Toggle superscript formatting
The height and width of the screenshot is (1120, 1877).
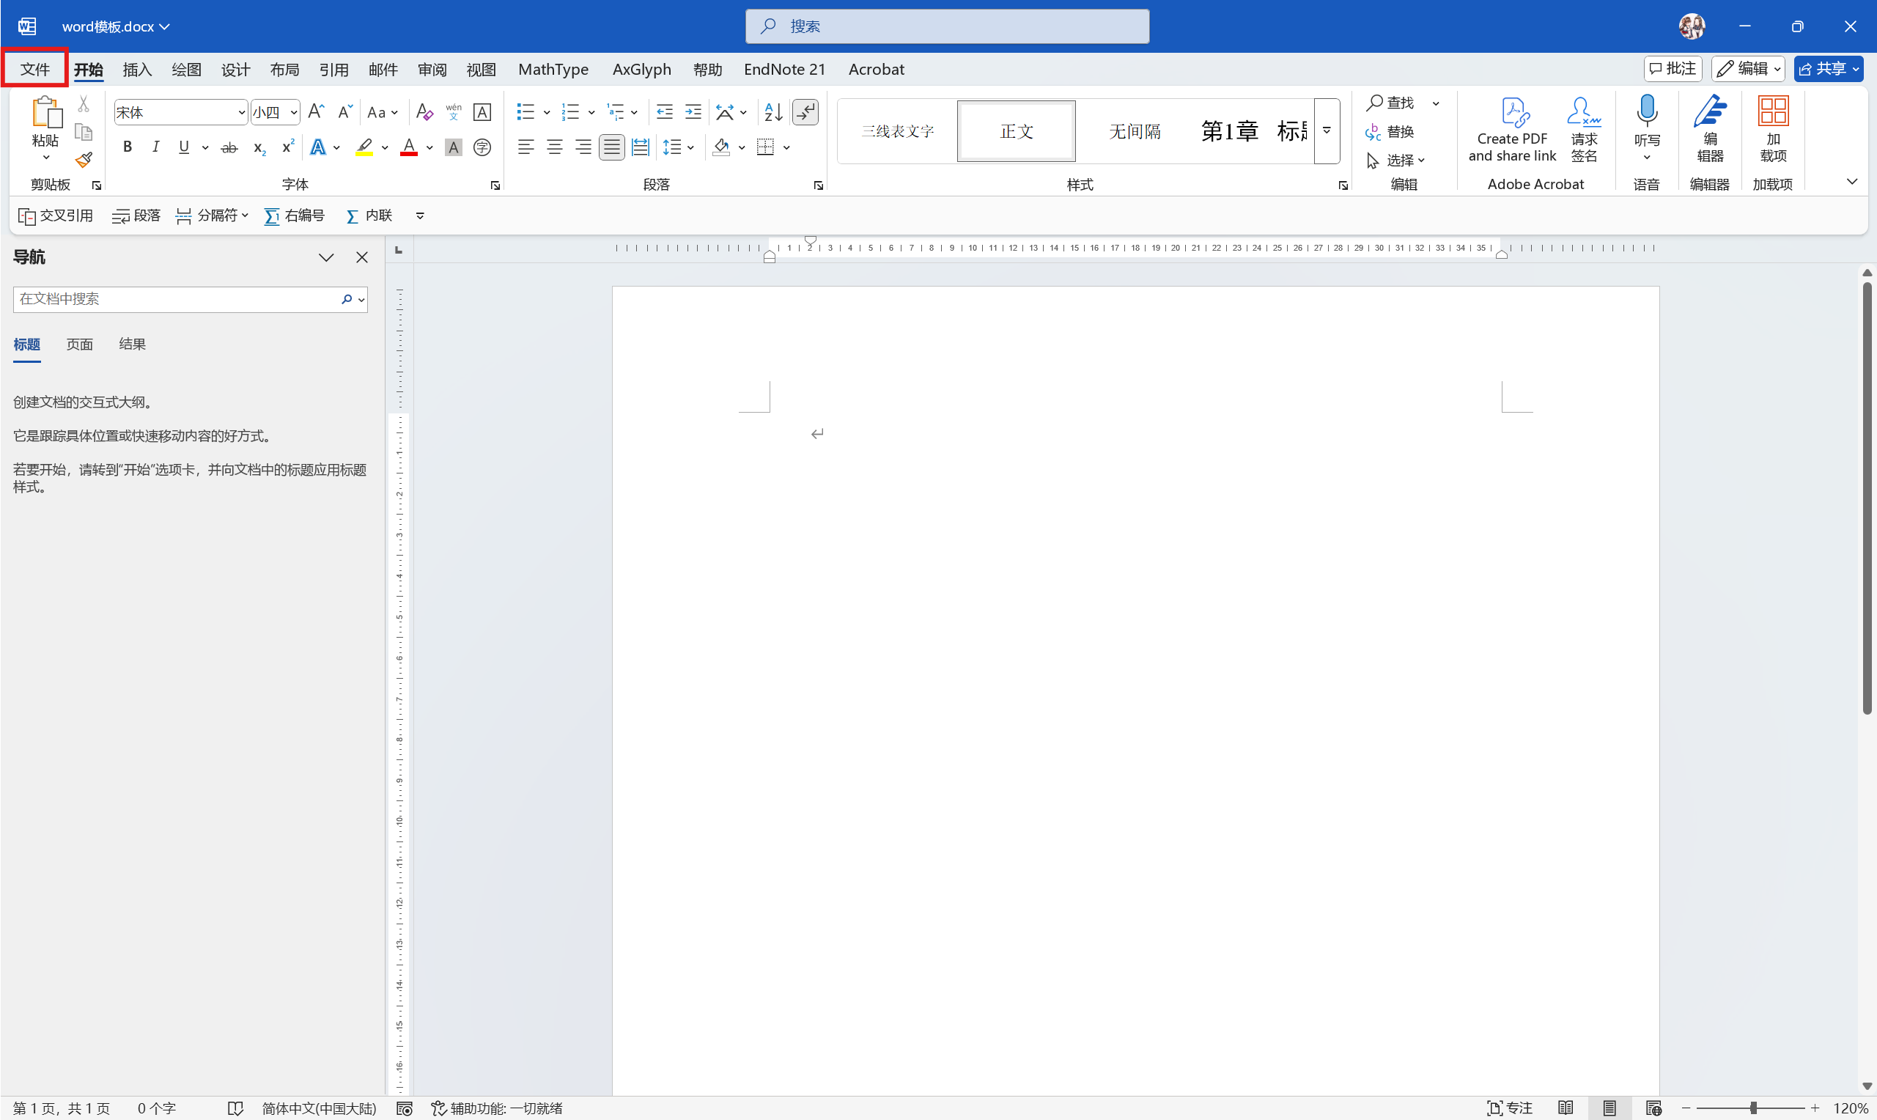[x=287, y=147]
